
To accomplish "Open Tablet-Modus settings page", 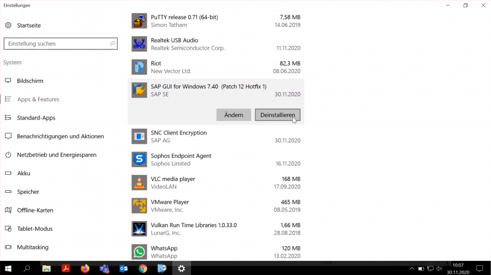I will (x=35, y=228).
